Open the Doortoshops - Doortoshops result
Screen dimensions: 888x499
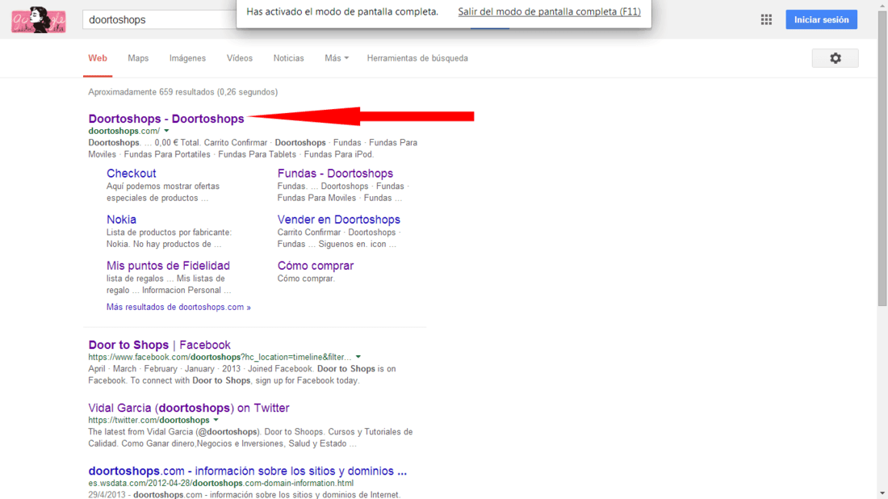pos(166,119)
